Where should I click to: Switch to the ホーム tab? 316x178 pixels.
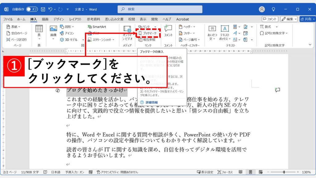pos(21,19)
